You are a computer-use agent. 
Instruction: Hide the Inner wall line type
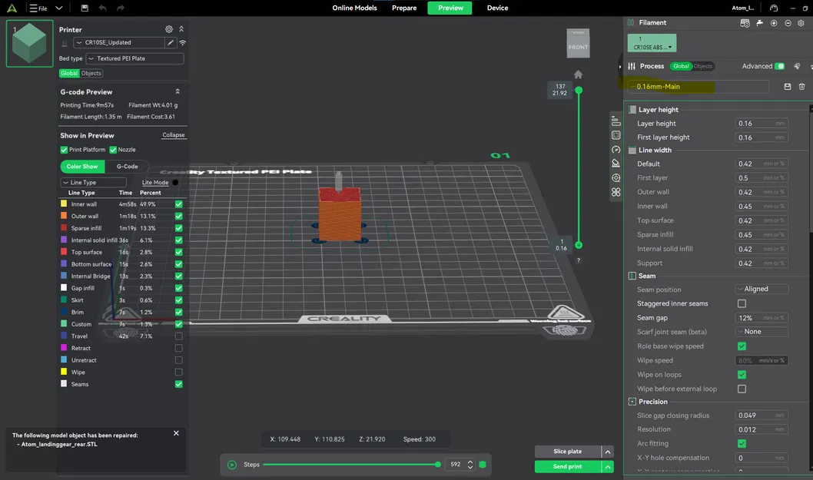click(x=179, y=204)
